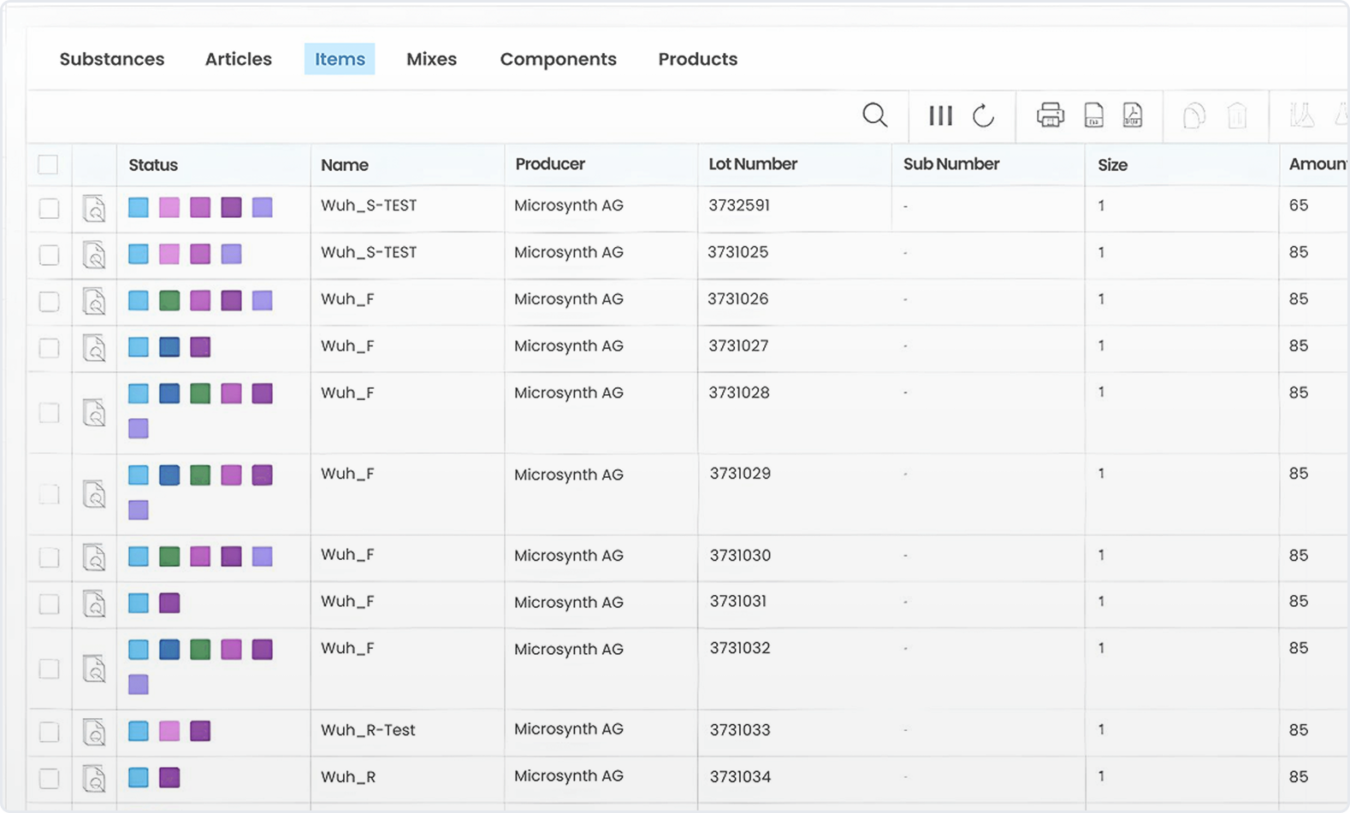This screenshot has width=1350, height=813.
Task: Open the search magnifier in the toolbar
Action: coord(874,115)
